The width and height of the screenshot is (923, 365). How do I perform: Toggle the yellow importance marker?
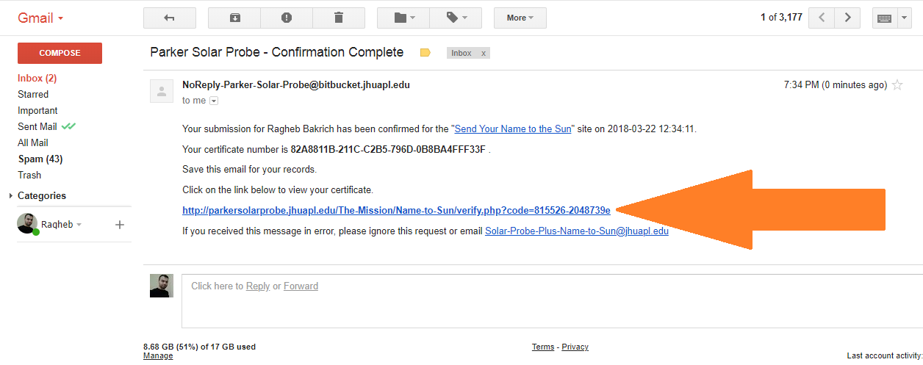tap(425, 53)
